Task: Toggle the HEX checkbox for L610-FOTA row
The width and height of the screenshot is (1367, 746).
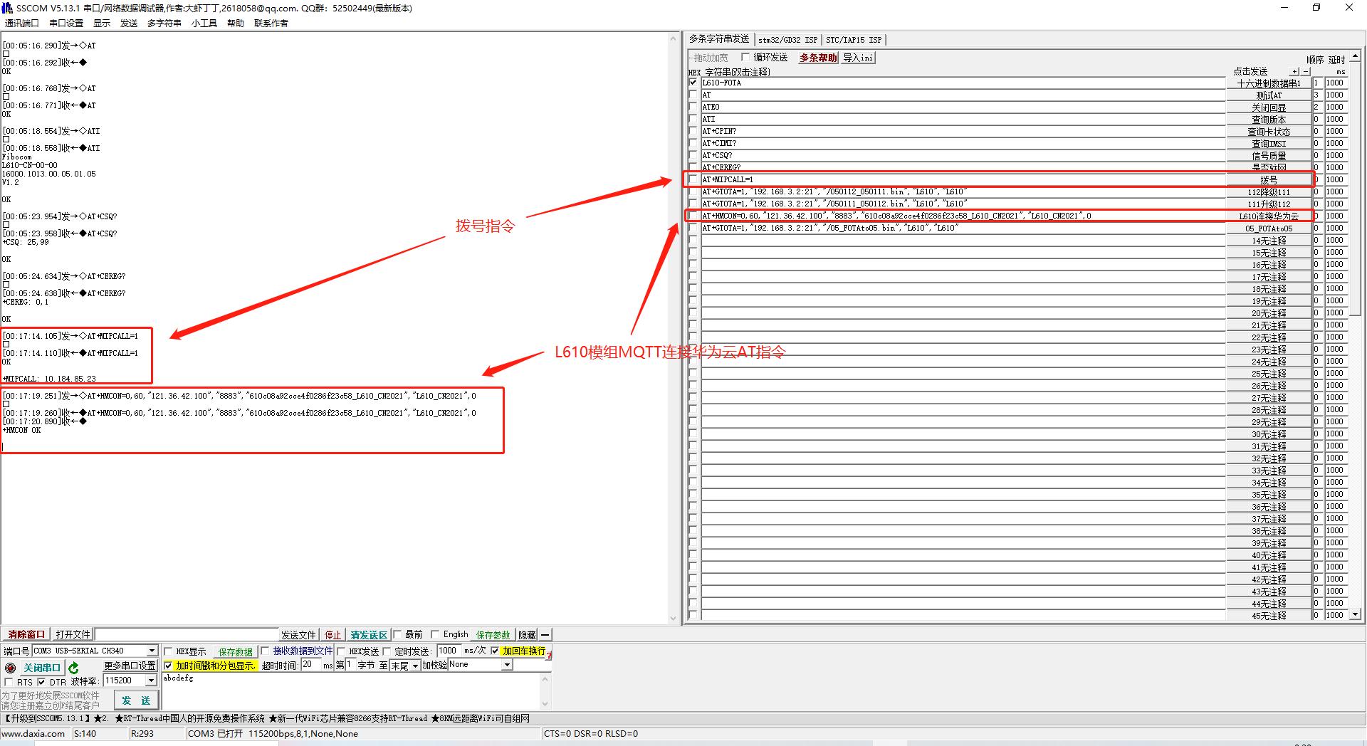Action: (693, 83)
